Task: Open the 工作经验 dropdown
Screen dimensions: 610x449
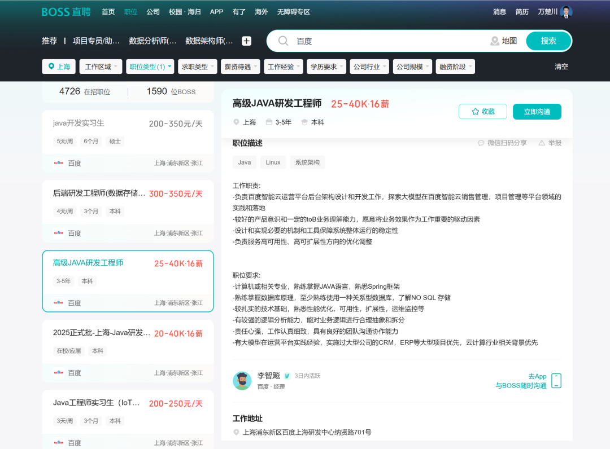Action: 283,67
